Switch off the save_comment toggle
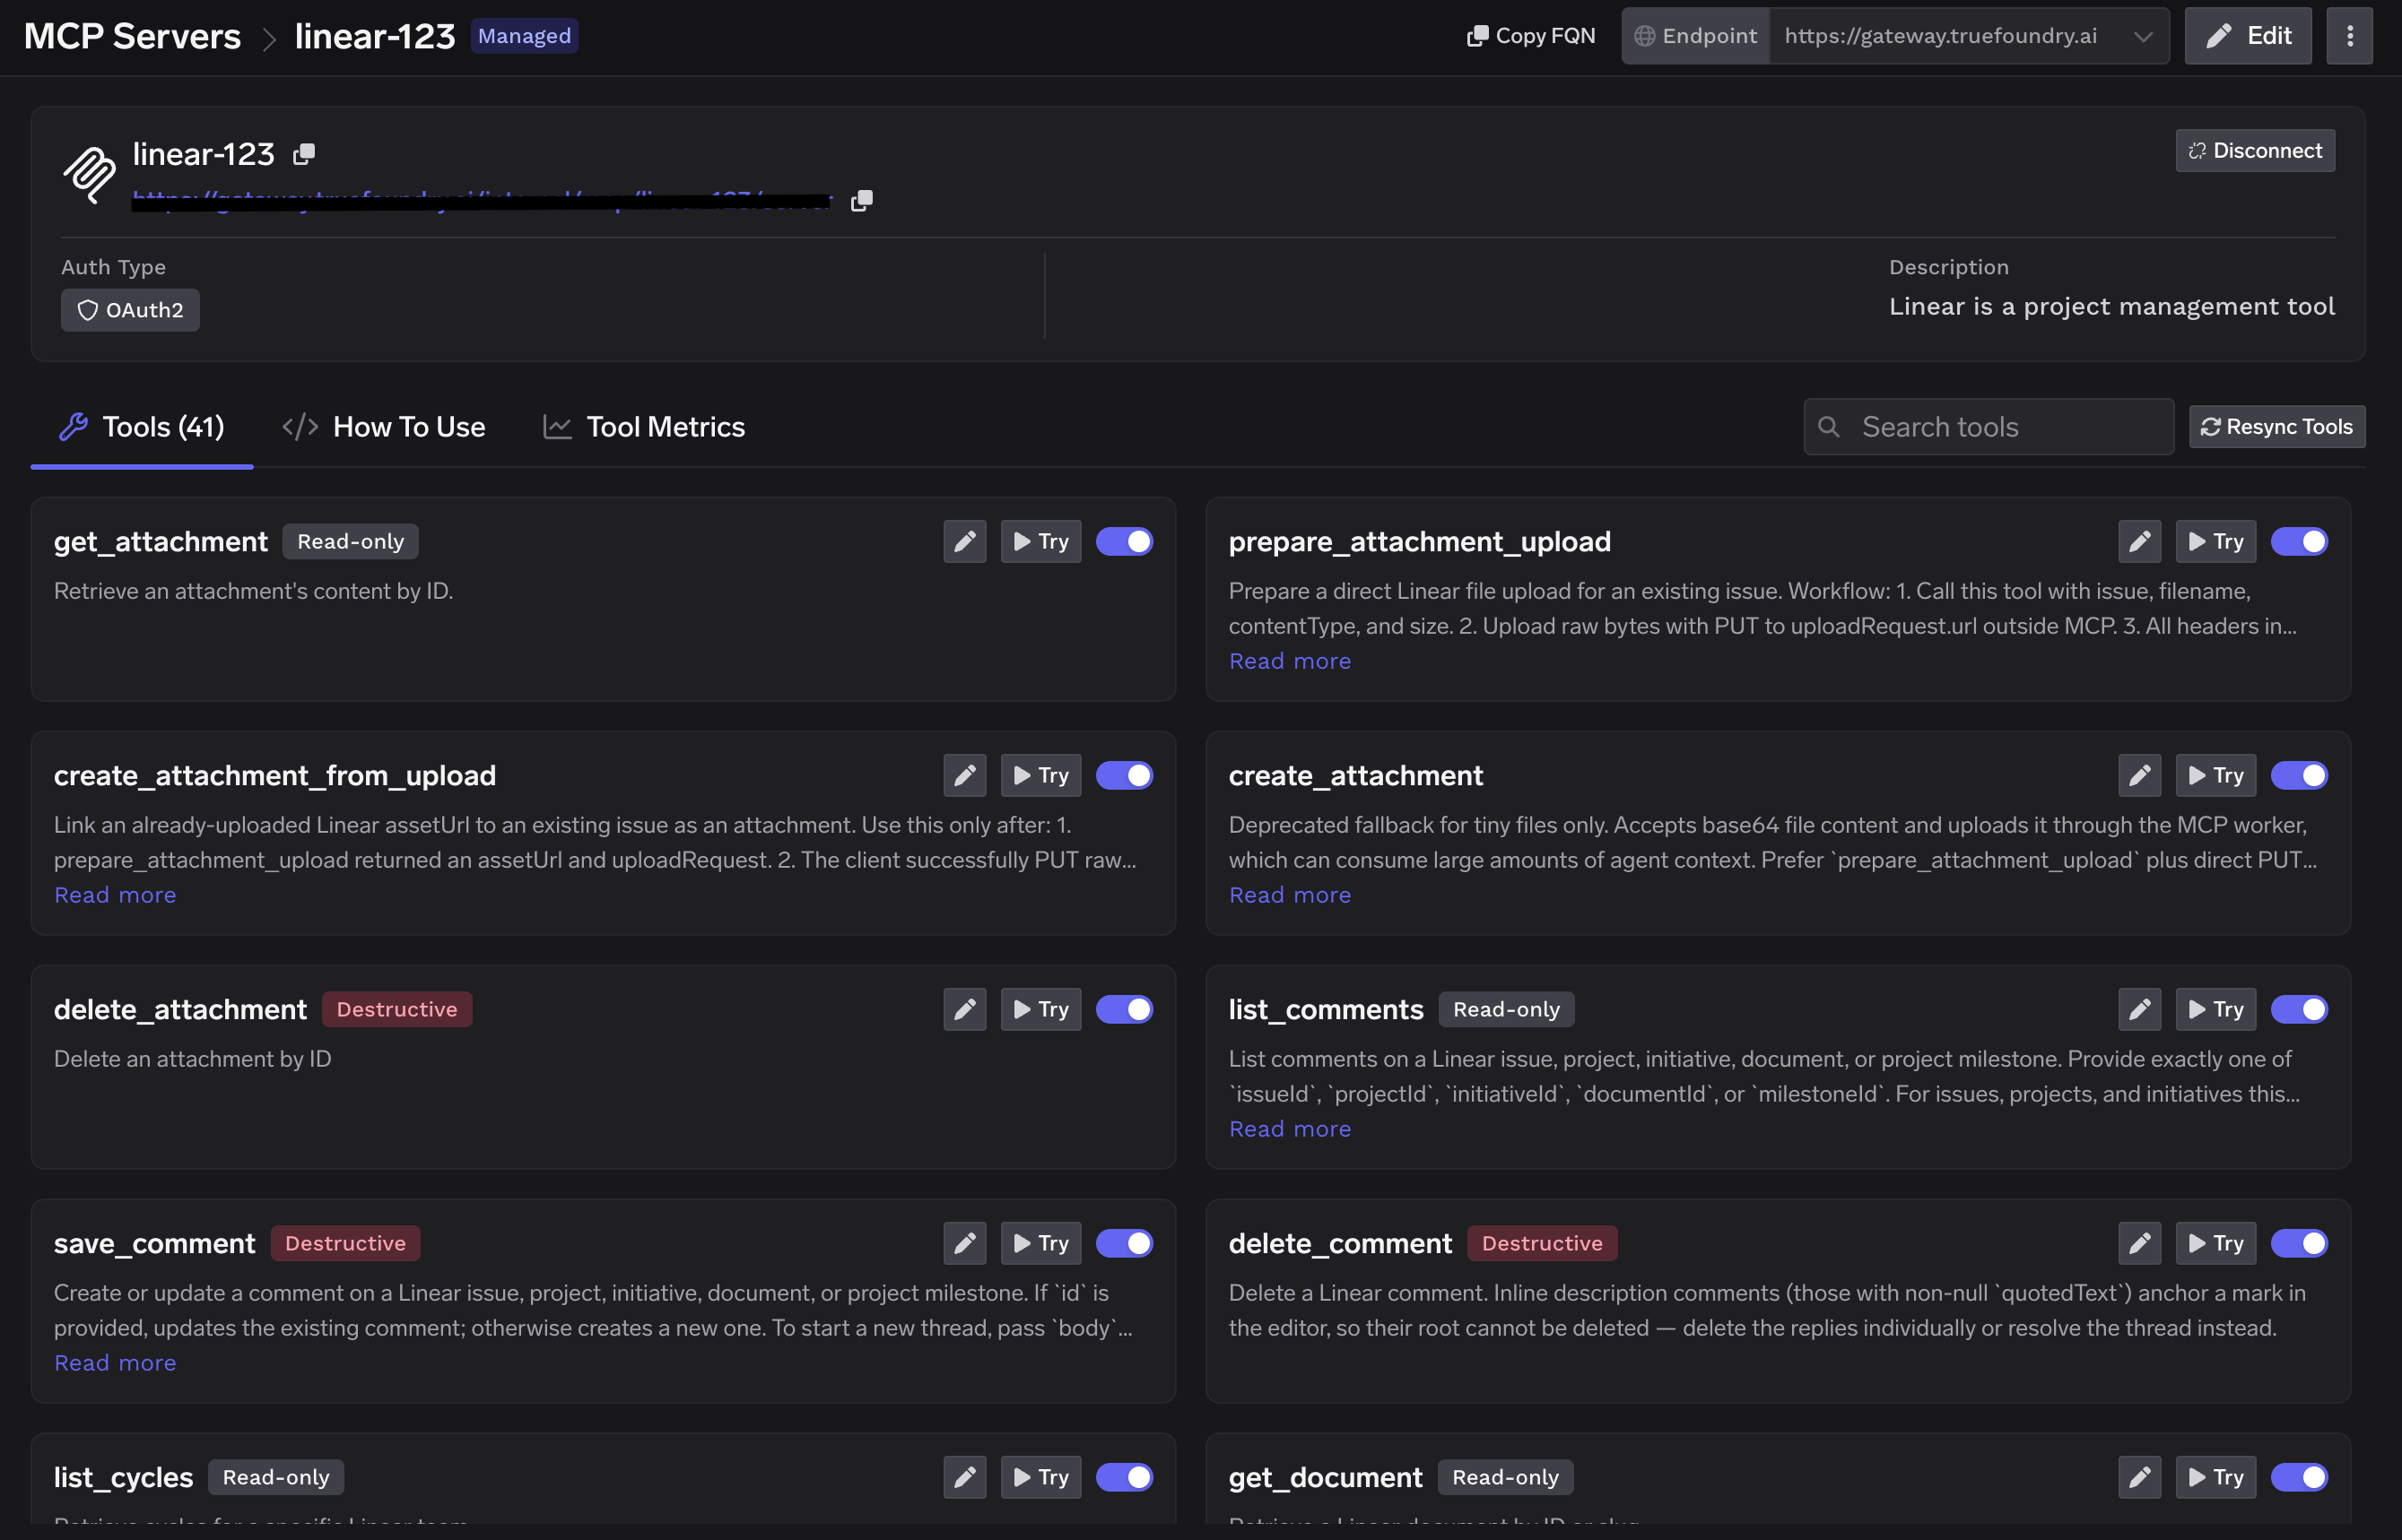Screen dimensions: 2402x1540 1125,1243
